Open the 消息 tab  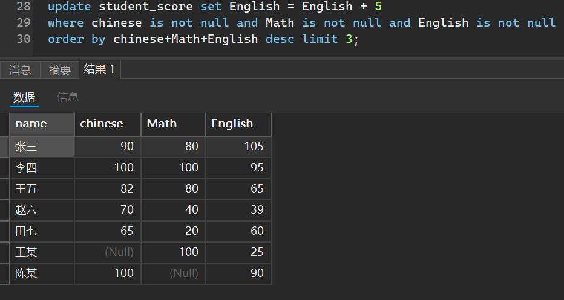pos(20,70)
